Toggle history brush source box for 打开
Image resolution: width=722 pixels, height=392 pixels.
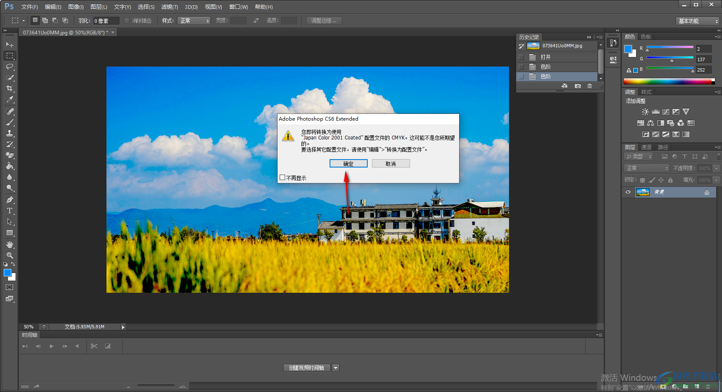click(x=521, y=57)
